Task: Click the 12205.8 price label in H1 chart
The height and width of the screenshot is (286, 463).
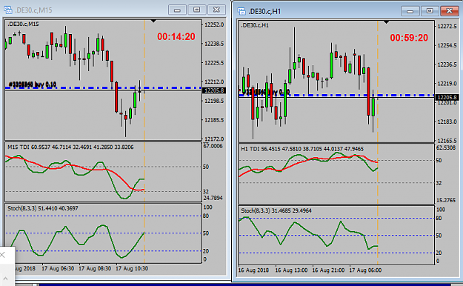Action: (x=447, y=97)
